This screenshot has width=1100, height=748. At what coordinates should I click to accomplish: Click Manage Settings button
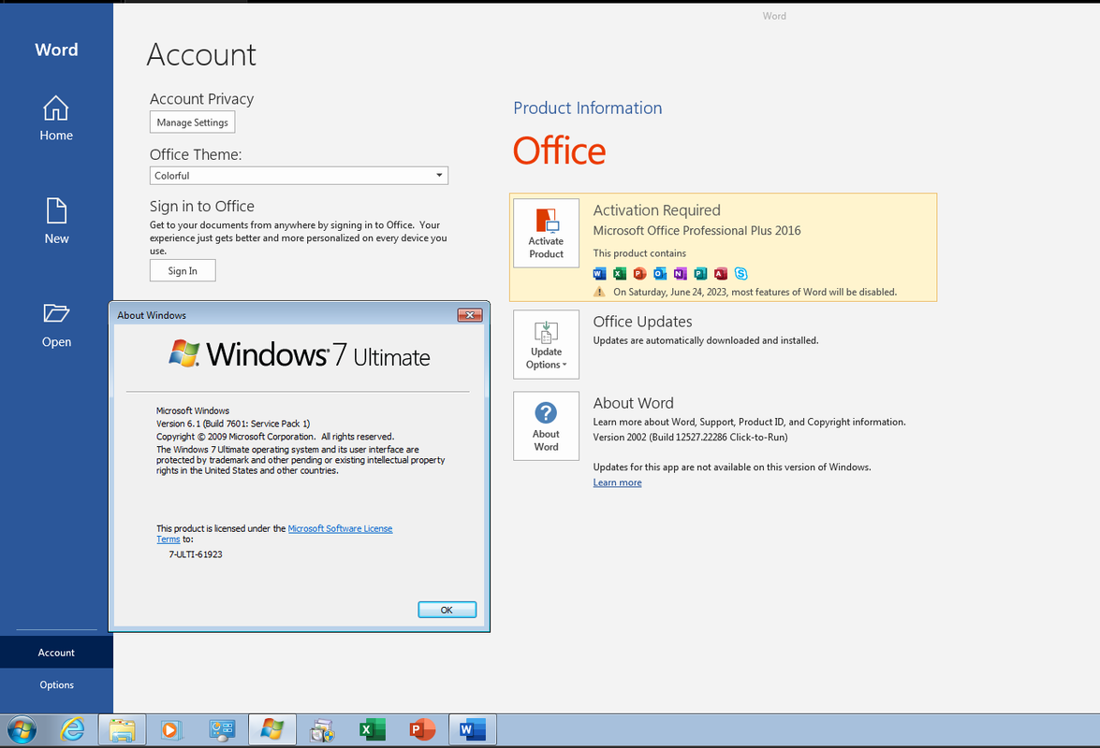pyautogui.click(x=192, y=122)
